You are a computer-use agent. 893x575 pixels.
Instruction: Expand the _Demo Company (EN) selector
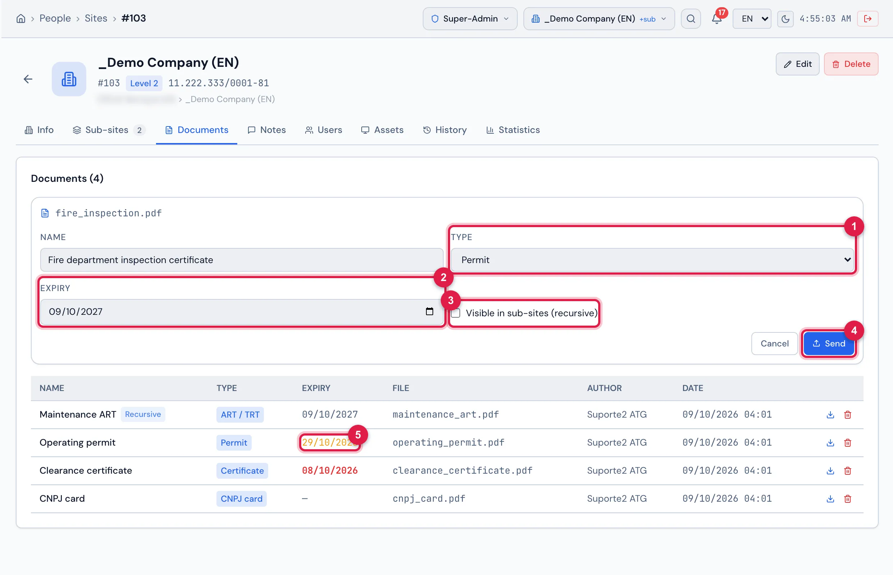(599, 19)
